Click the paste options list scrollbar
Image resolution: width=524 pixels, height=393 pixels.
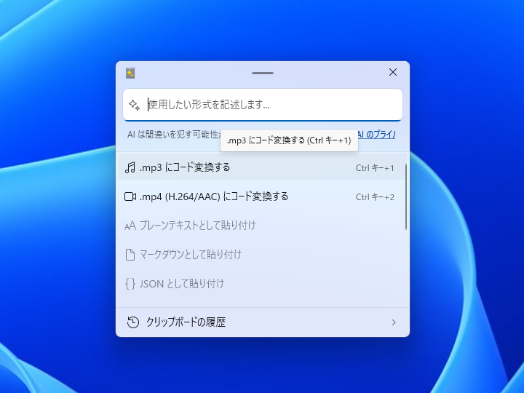(406, 196)
